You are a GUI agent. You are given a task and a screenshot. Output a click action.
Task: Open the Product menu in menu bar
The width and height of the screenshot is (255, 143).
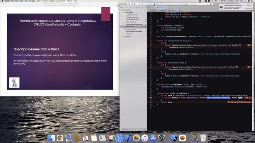45,1
